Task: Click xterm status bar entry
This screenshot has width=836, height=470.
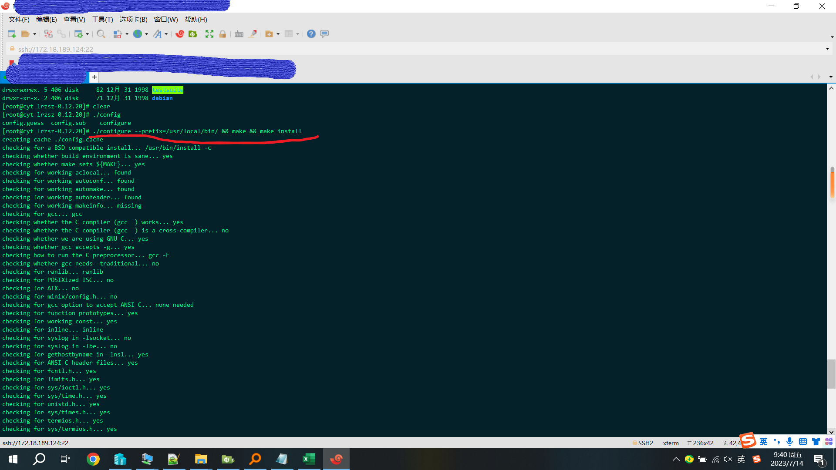Action: pos(671,443)
